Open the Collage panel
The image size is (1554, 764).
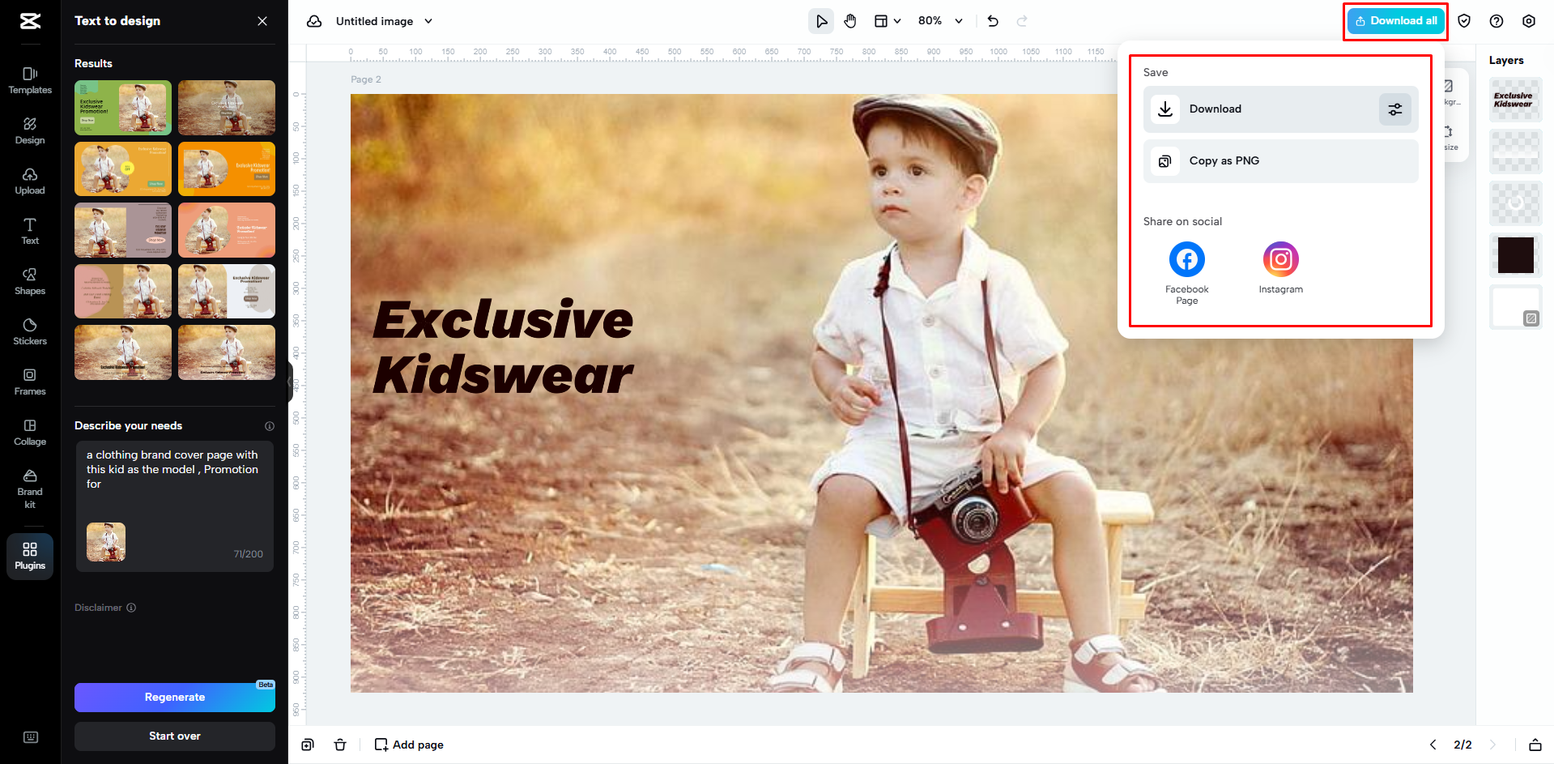pyautogui.click(x=29, y=432)
